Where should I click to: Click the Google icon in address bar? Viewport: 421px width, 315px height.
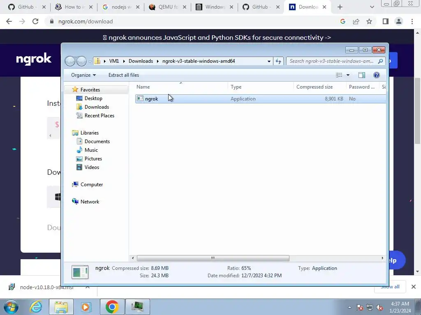click(x=343, y=21)
